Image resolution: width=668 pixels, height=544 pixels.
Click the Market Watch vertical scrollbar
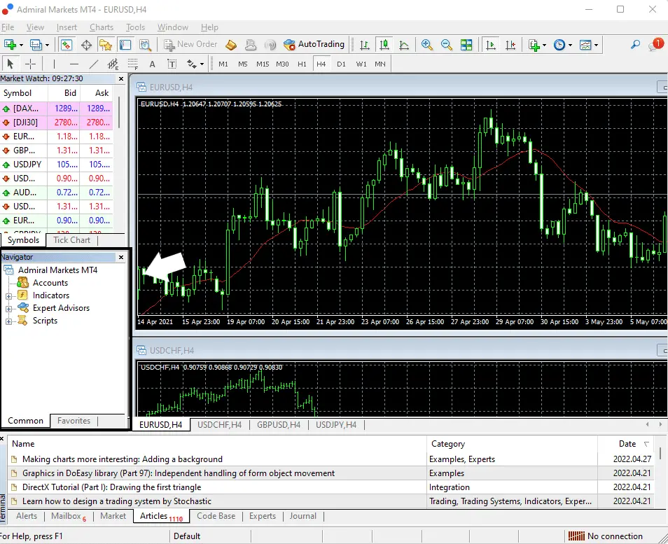tap(119, 113)
